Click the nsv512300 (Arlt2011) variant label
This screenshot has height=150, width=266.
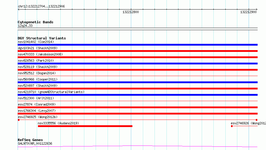[36, 98]
